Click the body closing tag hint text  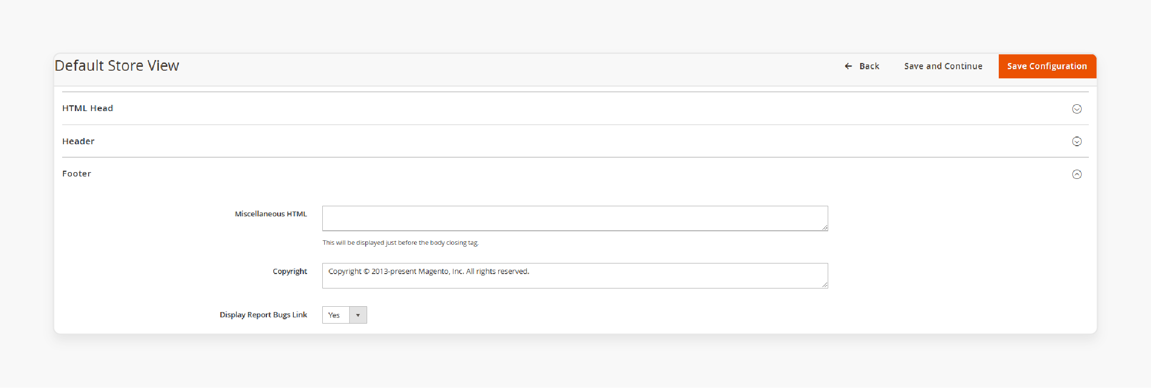[x=400, y=243]
